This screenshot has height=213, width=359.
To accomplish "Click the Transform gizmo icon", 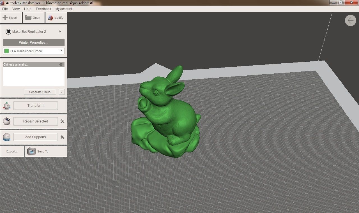I will pos(7,106).
